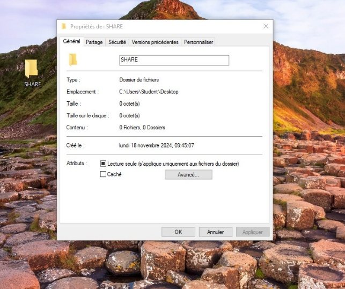This screenshot has height=289, width=345.
Task: Enable the Caché attribute checkbox
Action: [103, 174]
